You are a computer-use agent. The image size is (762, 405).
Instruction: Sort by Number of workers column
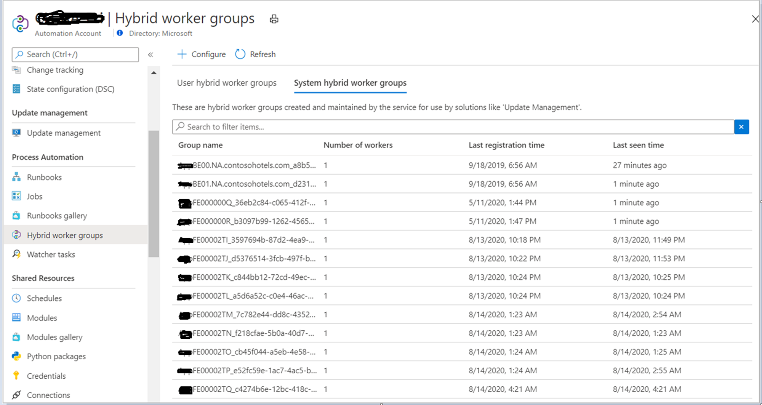coord(358,145)
